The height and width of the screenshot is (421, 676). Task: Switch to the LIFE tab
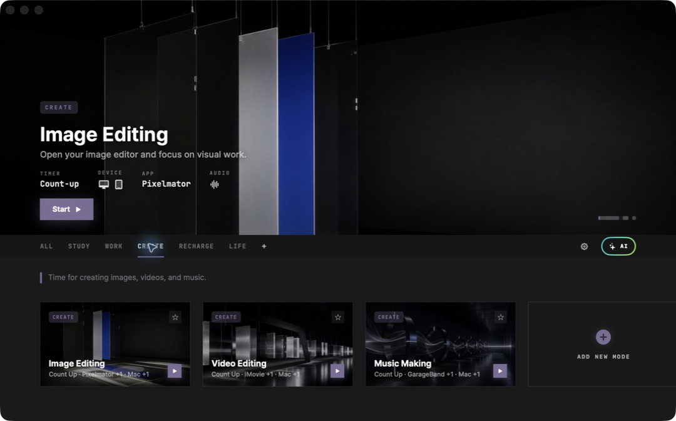click(238, 246)
